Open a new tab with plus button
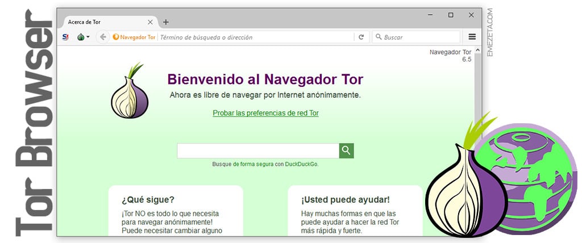 point(165,22)
